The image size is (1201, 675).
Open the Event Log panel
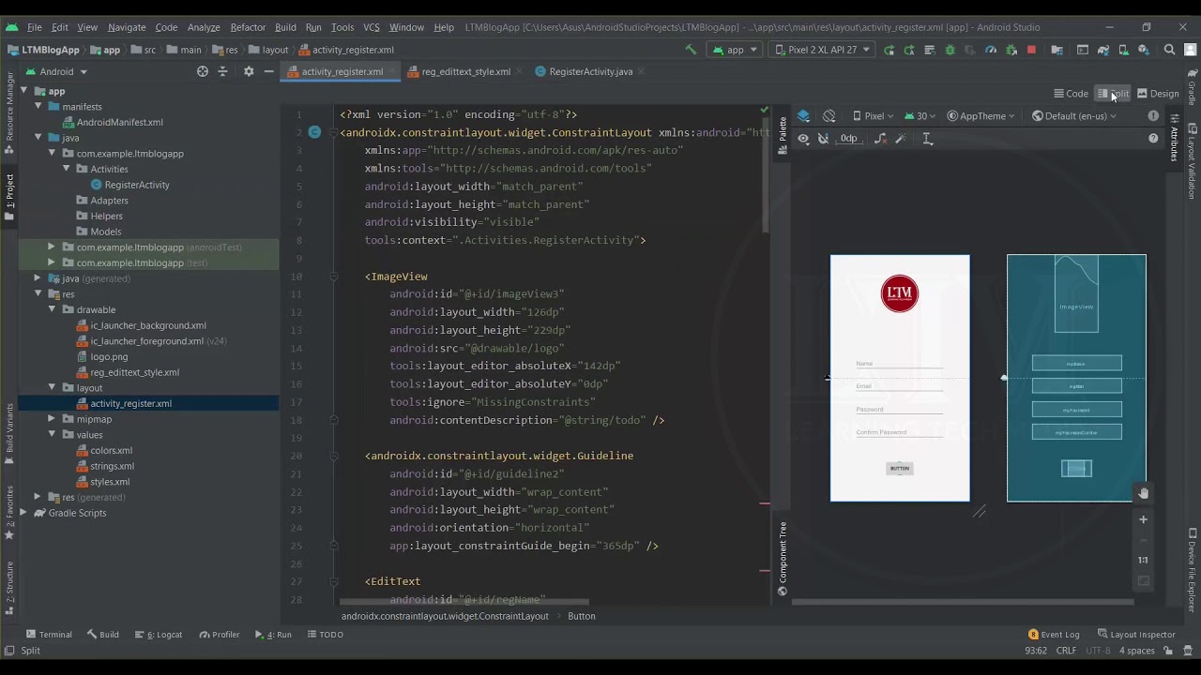(x=1054, y=635)
